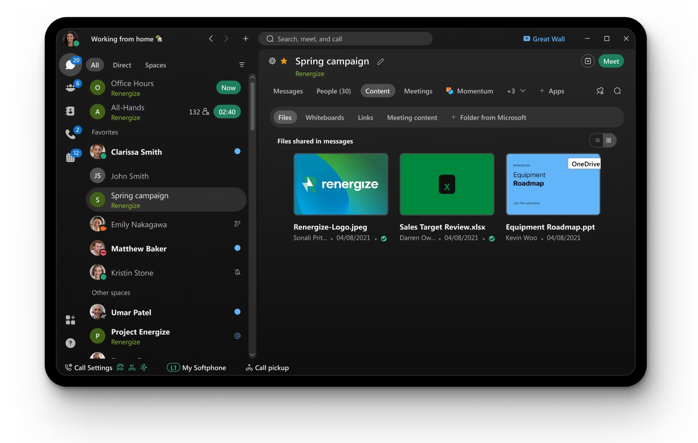Expand the +3 more tabs dropdown
The height and width of the screenshot is (443, 698).
tap(516, 91)
